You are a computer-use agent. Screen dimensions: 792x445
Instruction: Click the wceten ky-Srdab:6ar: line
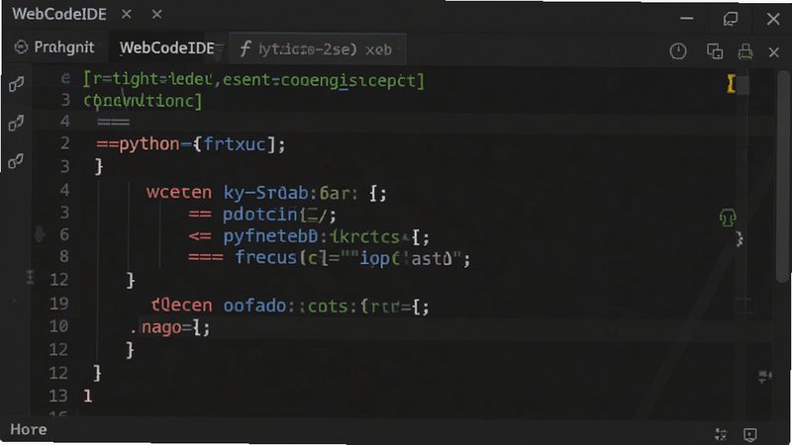coord(266,193)
